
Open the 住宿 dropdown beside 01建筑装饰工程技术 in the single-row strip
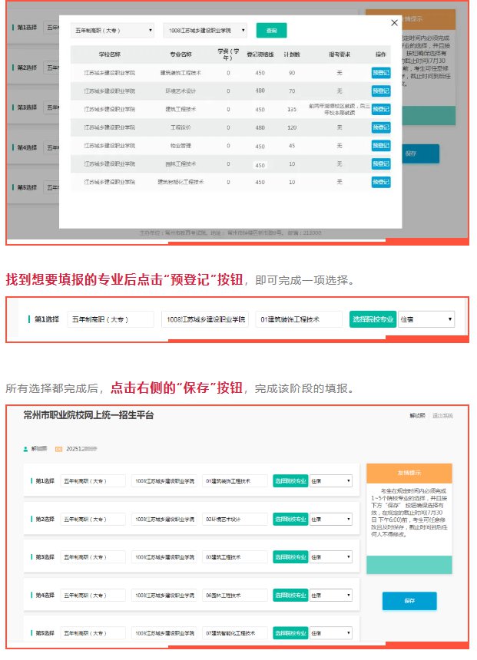[426, 319]
